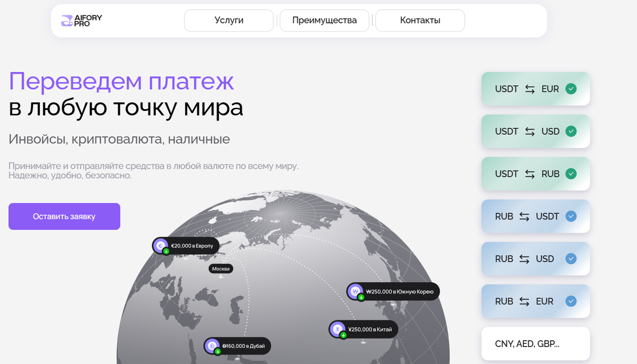Expand the RUB USD currency pair card
The image size is (637, 364).
[x=535, y=258]
